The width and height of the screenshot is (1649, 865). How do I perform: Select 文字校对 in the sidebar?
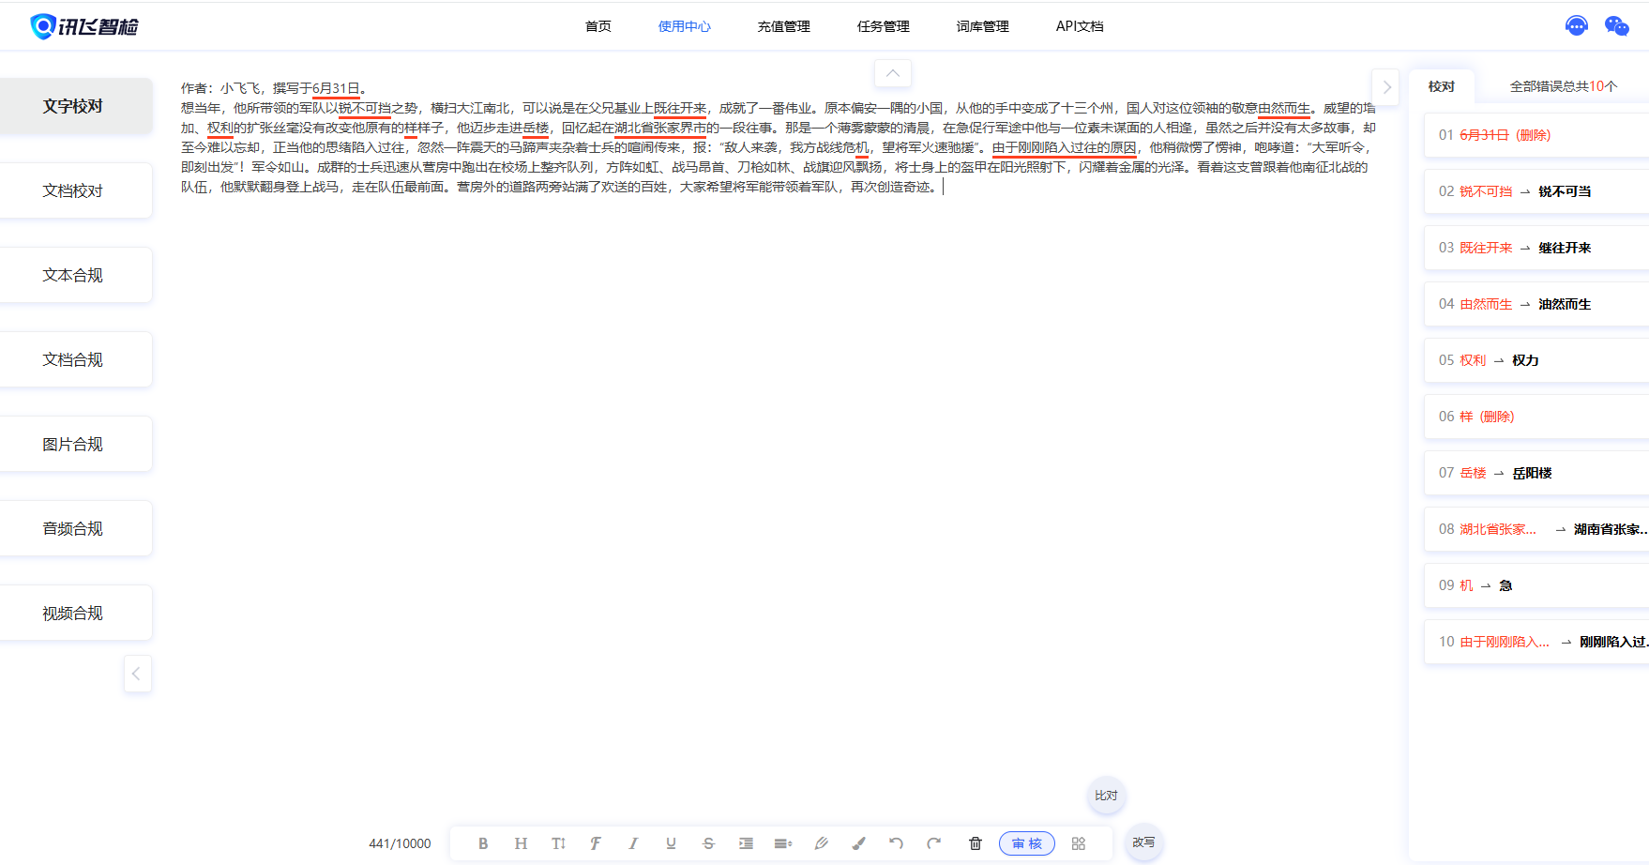(x=75, y=106)
